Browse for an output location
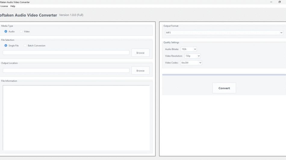This screenshot has width=286, height=160. 140,71
